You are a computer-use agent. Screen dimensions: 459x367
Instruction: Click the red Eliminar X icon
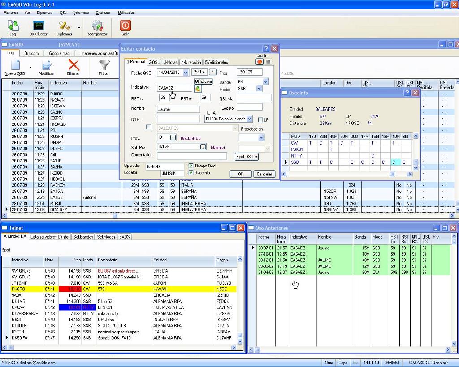[x=74, y=66]
